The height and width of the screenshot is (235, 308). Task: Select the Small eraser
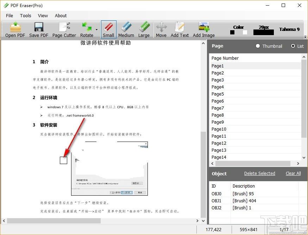pyautogui.click(x=108, y=30)
